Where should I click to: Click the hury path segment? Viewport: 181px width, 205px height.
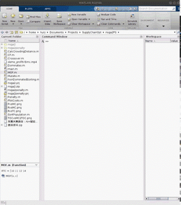43,33
